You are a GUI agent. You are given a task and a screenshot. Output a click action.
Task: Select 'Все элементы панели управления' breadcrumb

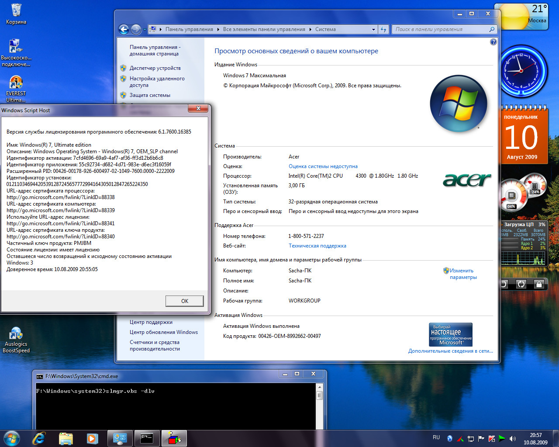coord(264,29)
